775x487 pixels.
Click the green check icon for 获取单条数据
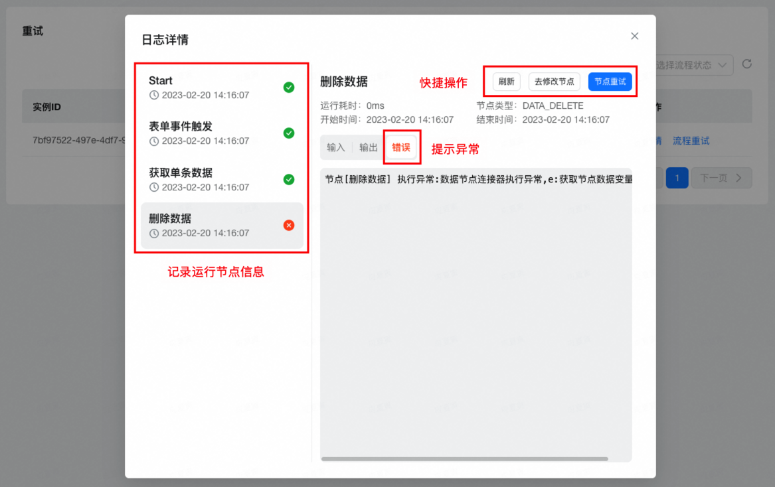point(289,179)
